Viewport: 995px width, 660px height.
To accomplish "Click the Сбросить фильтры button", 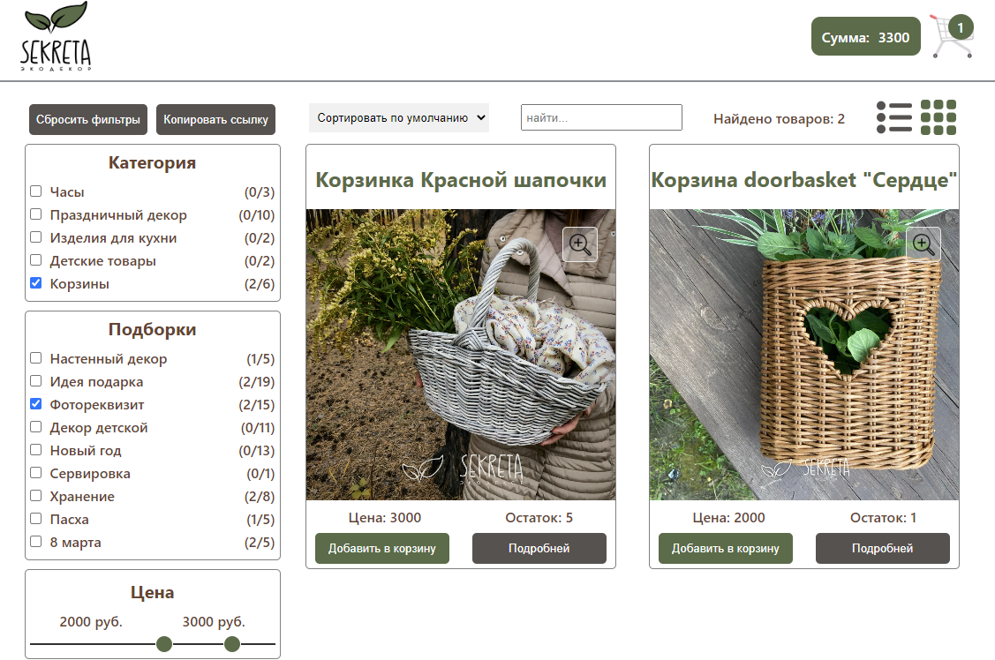I will [88, 120].
